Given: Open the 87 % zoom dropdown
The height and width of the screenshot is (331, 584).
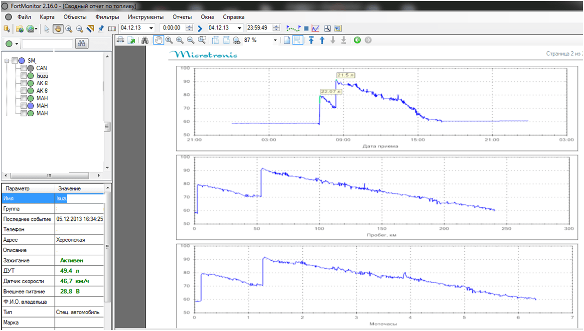Looking at the screenshot, I should tap(275, 40).
